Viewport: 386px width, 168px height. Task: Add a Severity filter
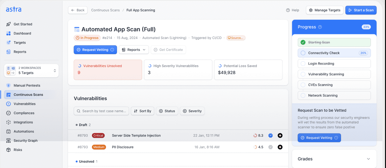point(192,111)
